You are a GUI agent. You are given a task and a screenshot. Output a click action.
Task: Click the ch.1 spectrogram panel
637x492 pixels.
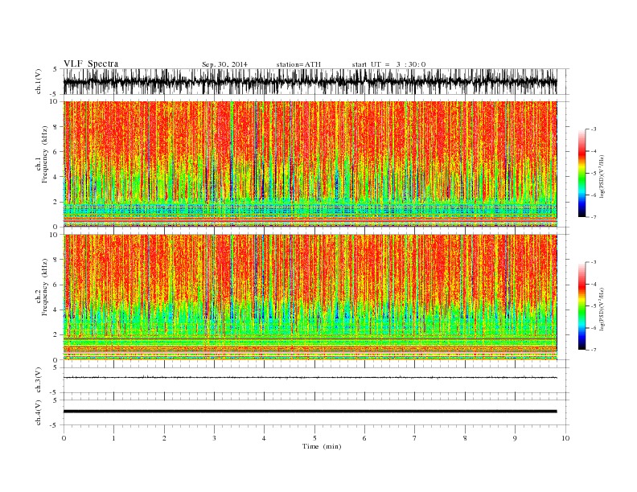pyautogui.click(x=310, y=164)
